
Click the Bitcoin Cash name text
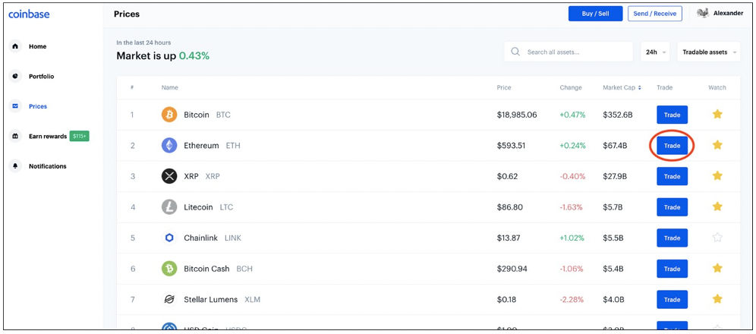207,269
